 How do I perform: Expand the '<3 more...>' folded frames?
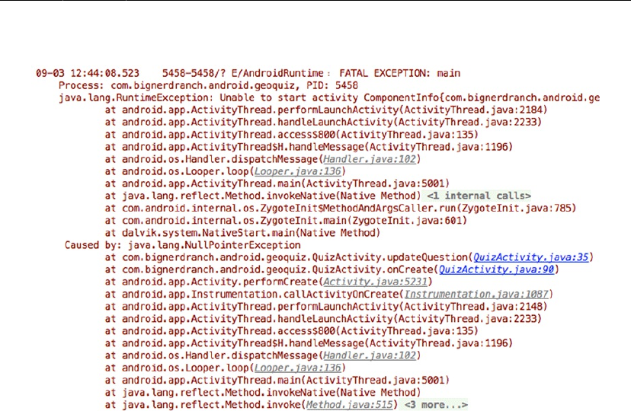[436, 405]
